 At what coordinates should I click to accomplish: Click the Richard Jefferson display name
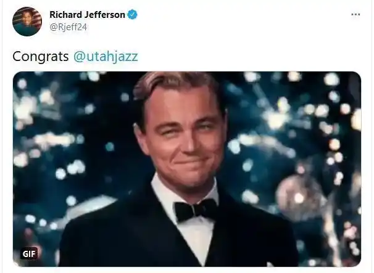click(x=87, y=15)
